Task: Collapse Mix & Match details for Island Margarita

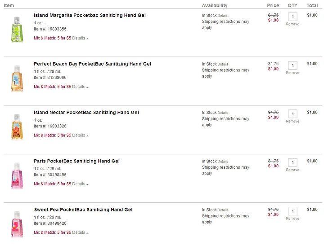Action: pyautogui.click(x=80, y=38)
